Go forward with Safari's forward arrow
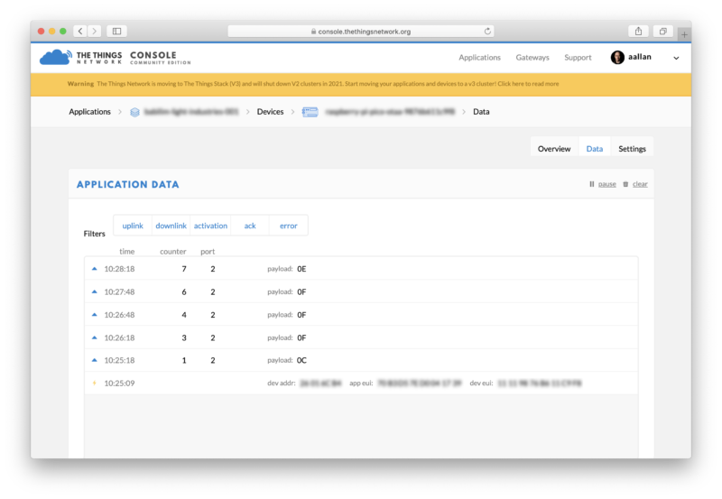 point(95,32)
